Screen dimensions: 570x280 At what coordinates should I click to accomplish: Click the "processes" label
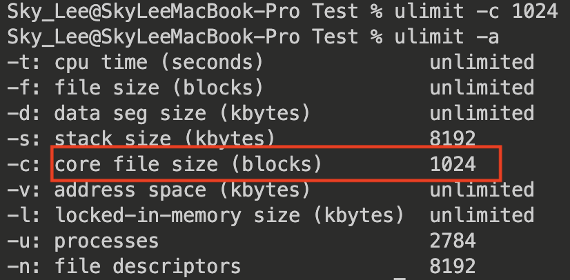pos(106,241)
